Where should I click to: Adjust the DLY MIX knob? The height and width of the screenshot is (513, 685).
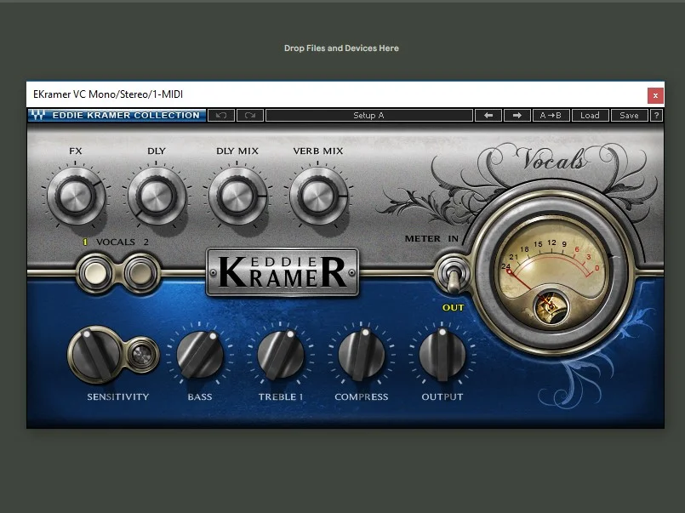pyautogui.click(x=237, y=196)
